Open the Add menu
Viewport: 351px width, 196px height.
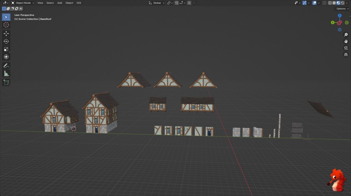[60, 3]
